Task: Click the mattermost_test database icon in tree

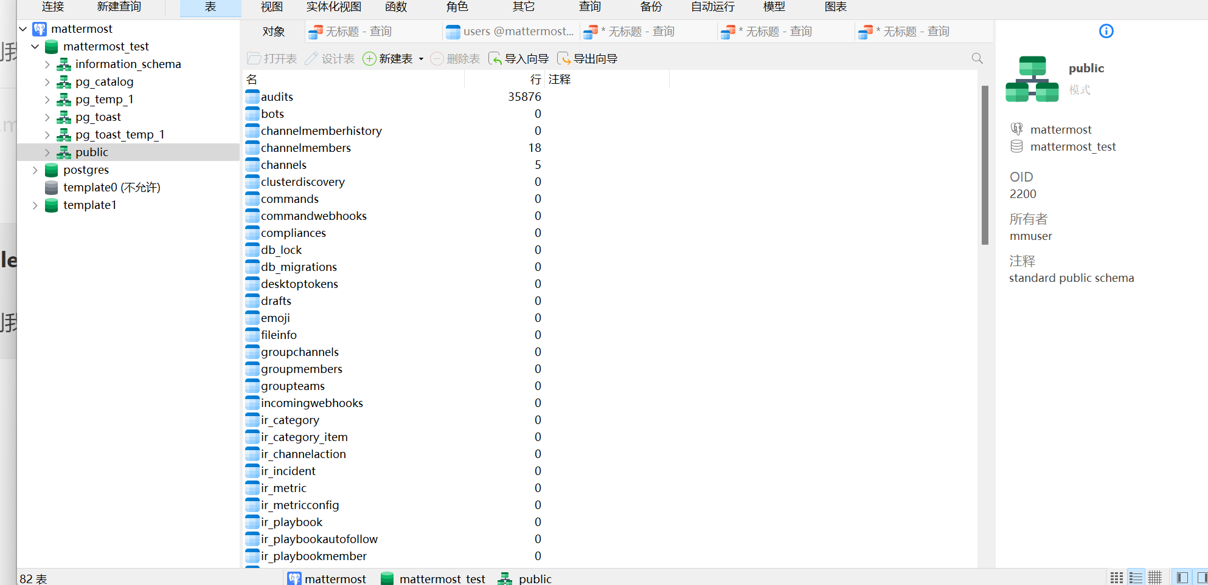Action: (x=52, y=47)
